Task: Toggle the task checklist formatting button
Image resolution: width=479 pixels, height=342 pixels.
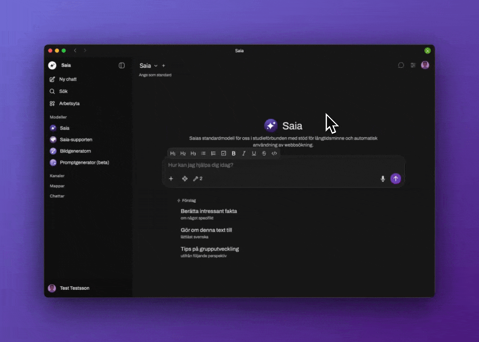Action: 223,153
